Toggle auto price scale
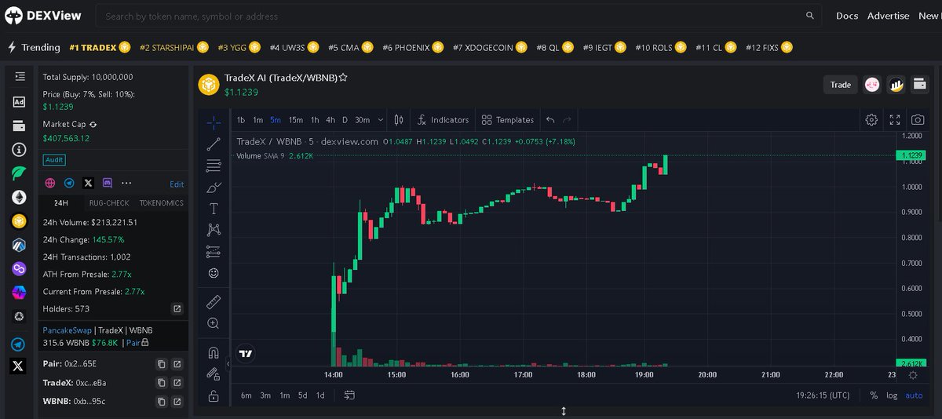Image resolution: width=942 pixels, height=419 pixels. (x=914, y=395)
